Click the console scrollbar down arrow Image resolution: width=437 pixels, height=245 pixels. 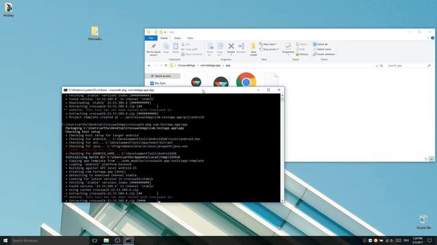pyautogui.click(x=282, y=200)
